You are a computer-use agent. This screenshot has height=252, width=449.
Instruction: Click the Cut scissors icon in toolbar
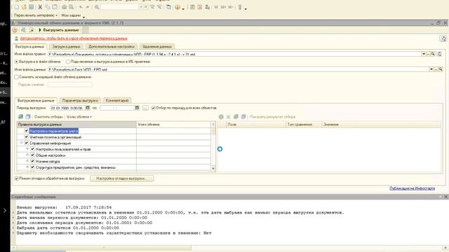click(x=40, y=7)
